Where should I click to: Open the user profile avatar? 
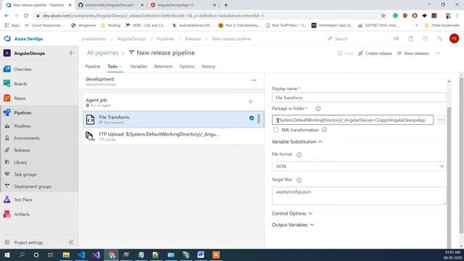454,38
